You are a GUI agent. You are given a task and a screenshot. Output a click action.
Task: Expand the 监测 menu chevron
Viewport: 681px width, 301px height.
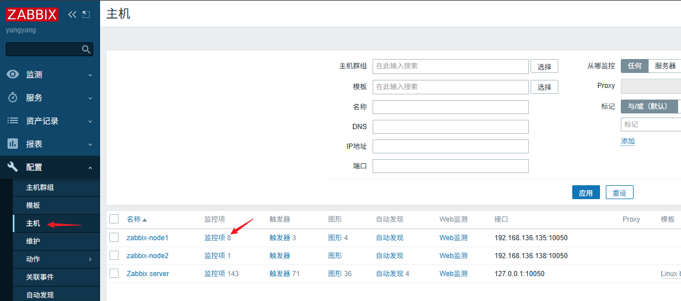pos(90,75)
